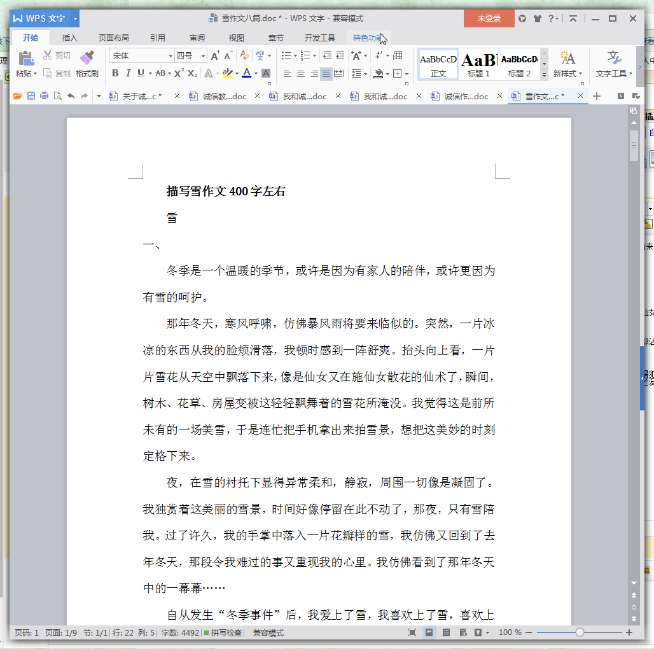Apply the text highlight color

coord(227,73)
